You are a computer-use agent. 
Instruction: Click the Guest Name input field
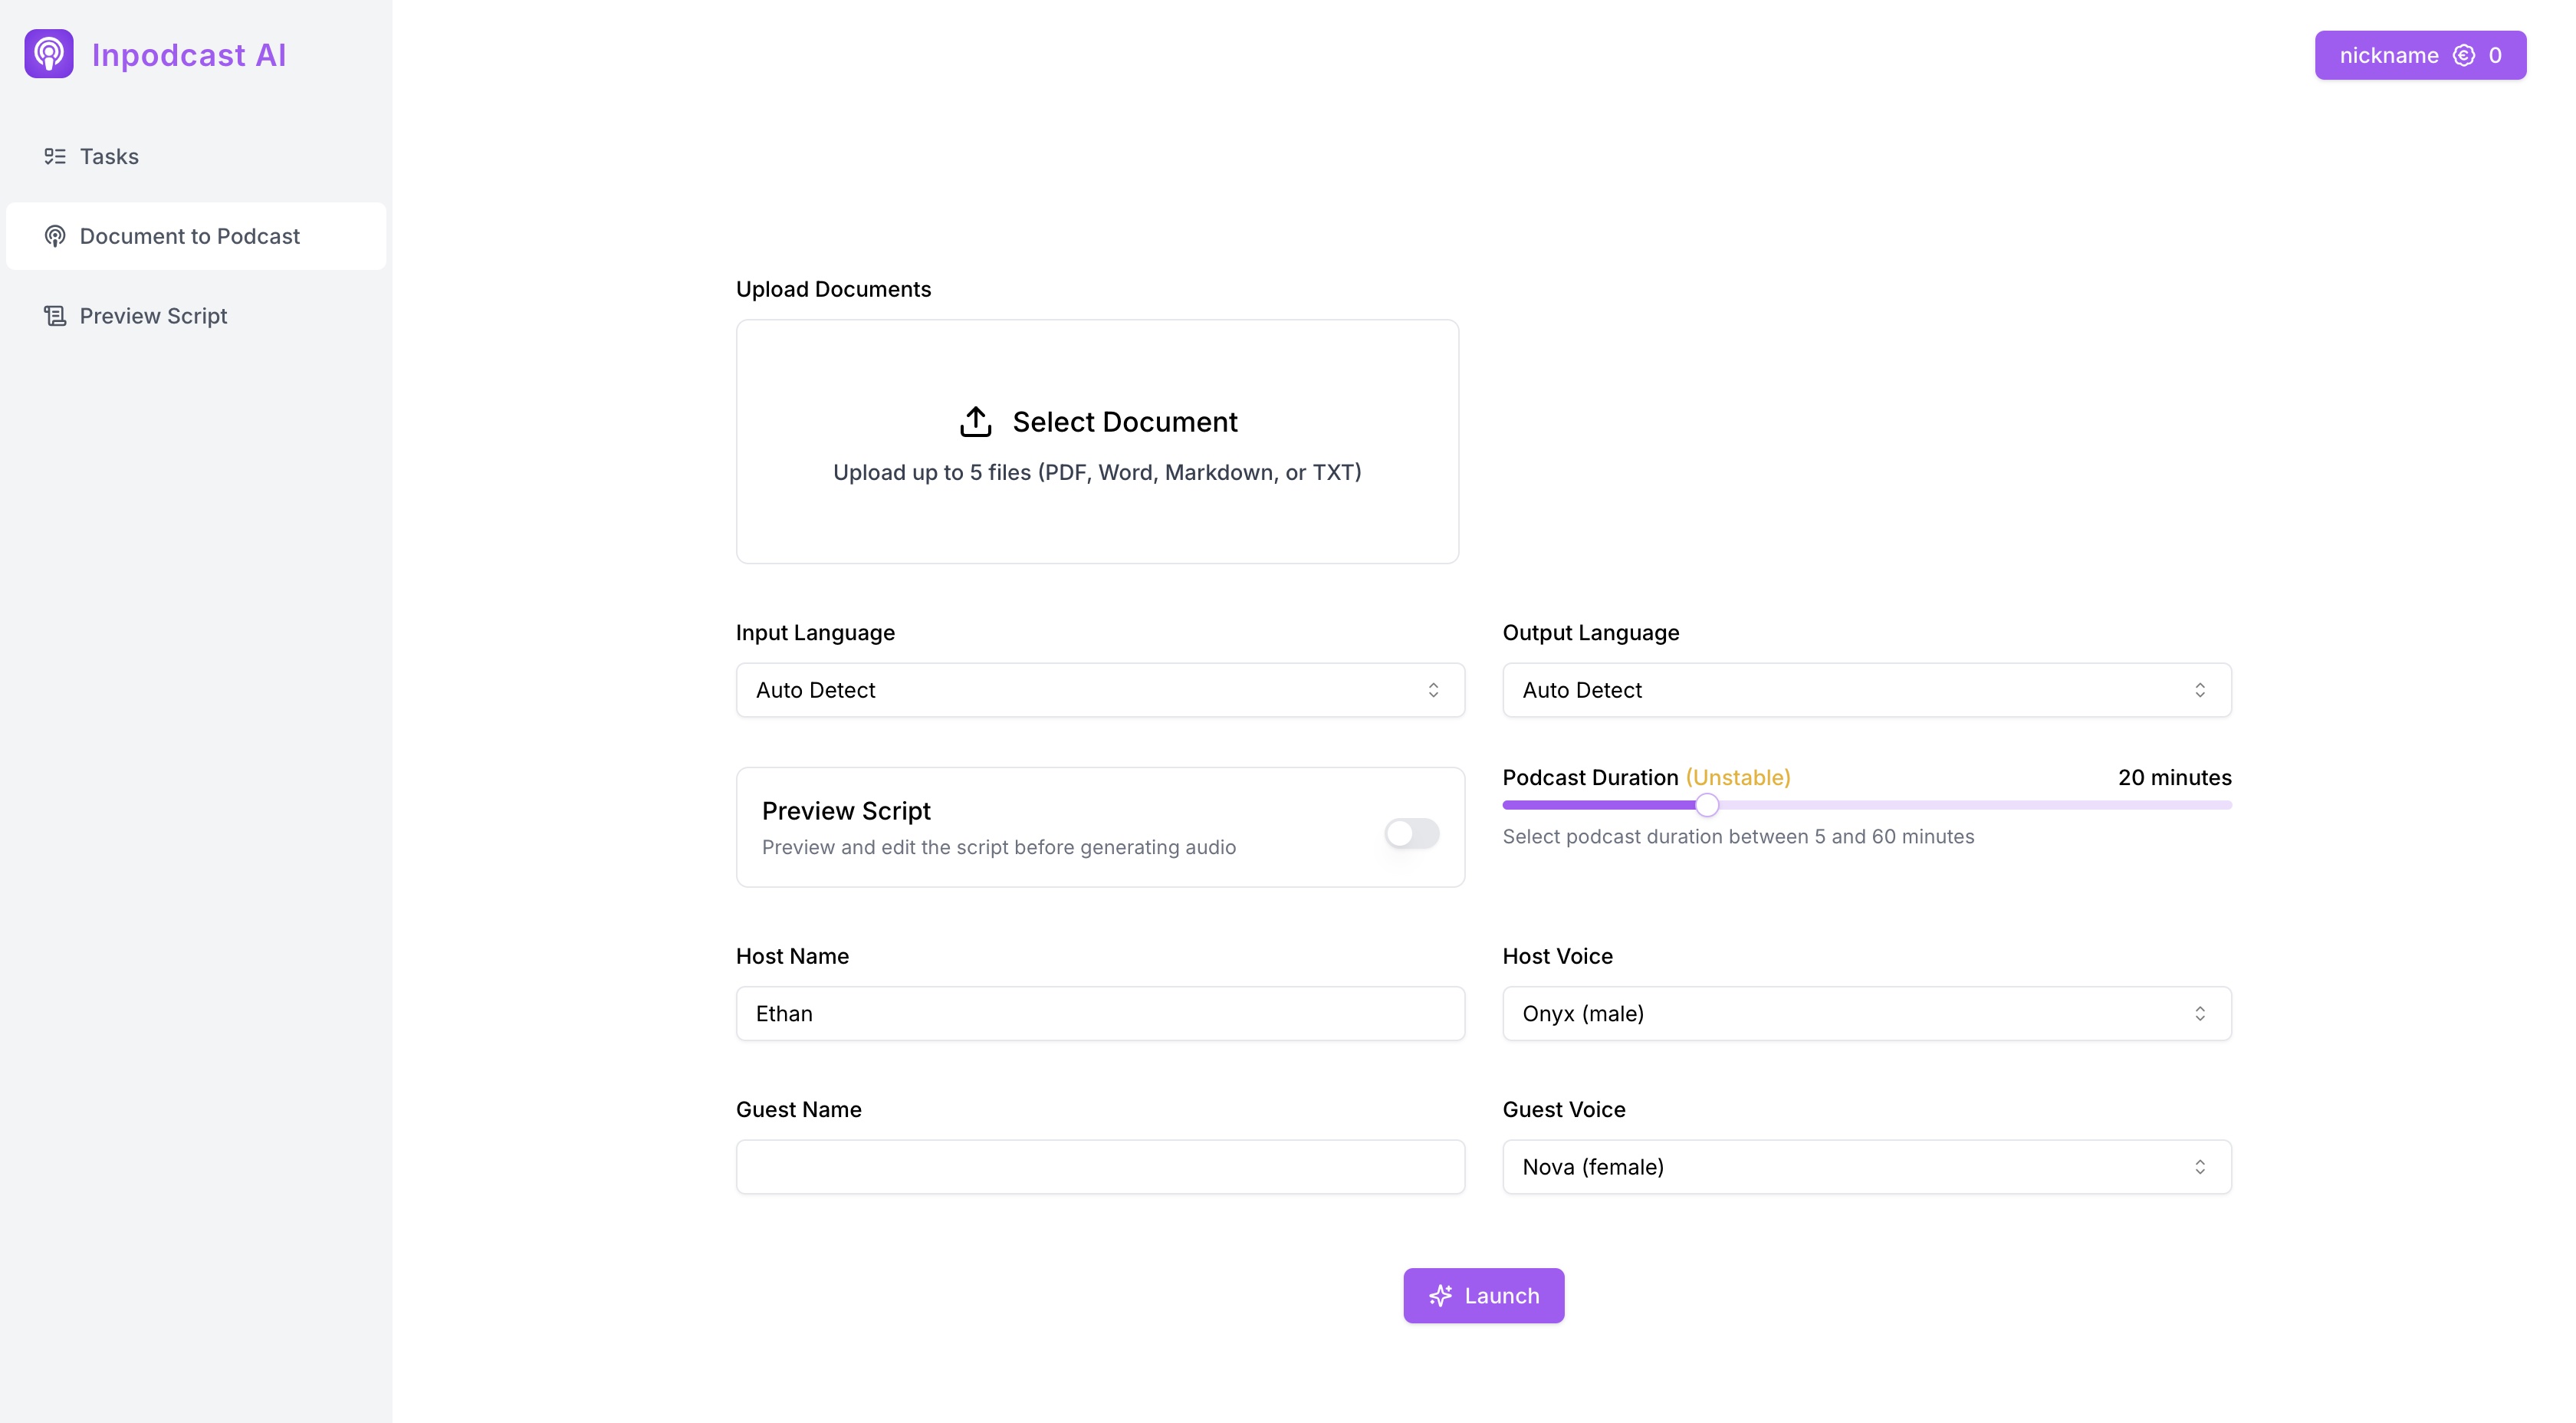[1099, 1165]
